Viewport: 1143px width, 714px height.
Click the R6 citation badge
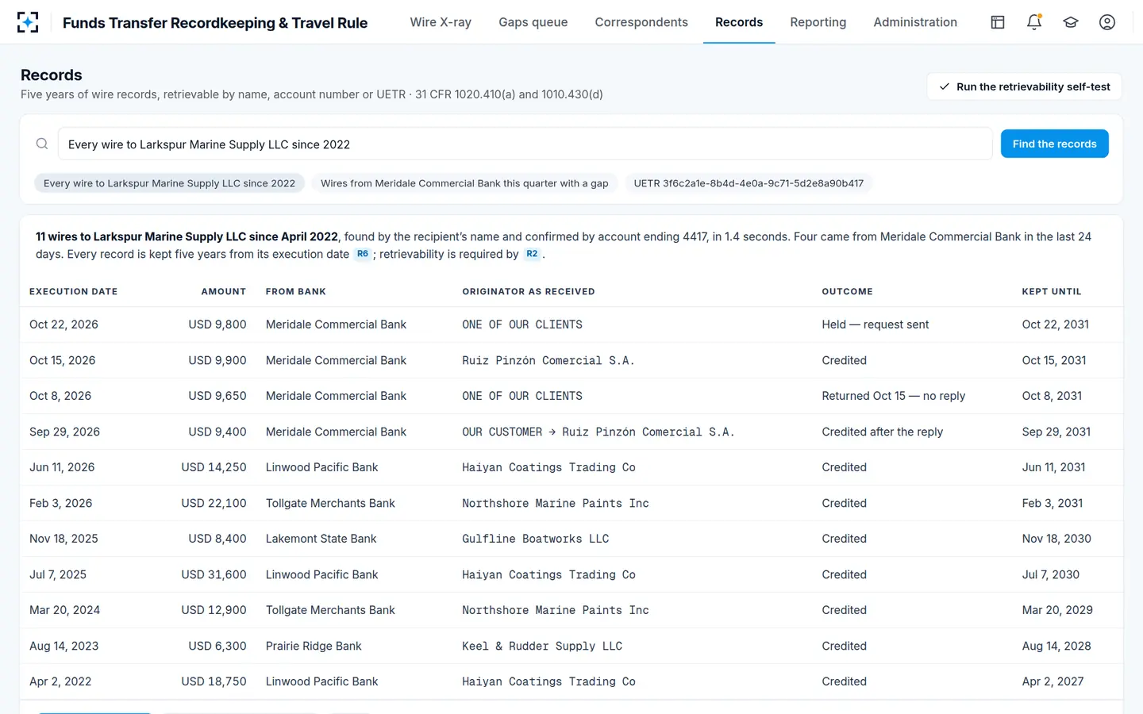[362, 254]
